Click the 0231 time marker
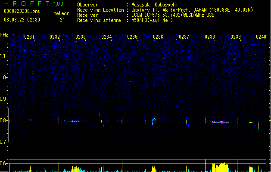This screenshot has width=271, height=172. 29,37
